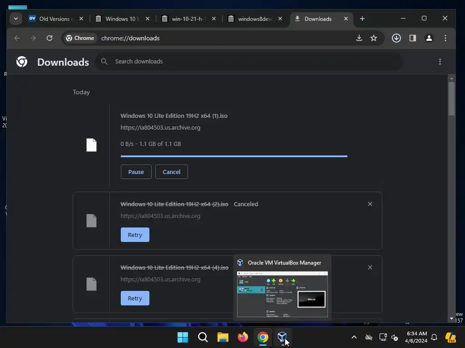This screenshot has width=465, height=348.
Task: Click the Oracle VM VirtualBox Manager preview thumbnail
Action: click(x=282, y=294)
